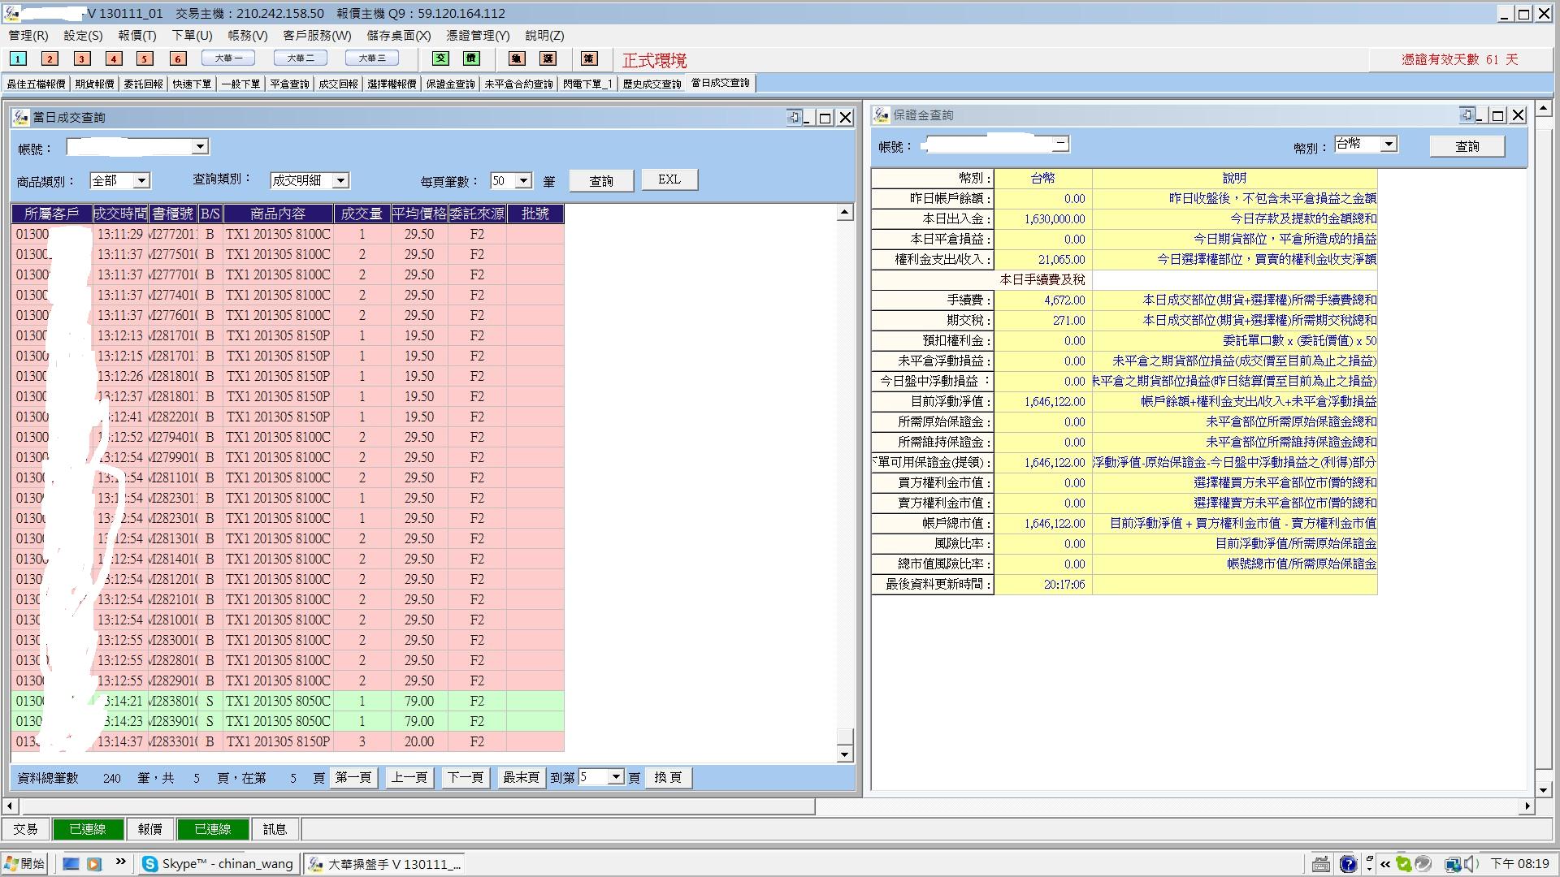The height and width of the screenshot is (877, 1560).
Task: Click the trade table scrollbar up arrow
Action: [x=845, y=213]
